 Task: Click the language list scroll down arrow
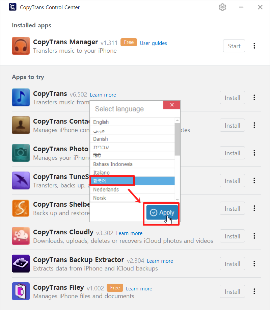[x=178, y=199]
